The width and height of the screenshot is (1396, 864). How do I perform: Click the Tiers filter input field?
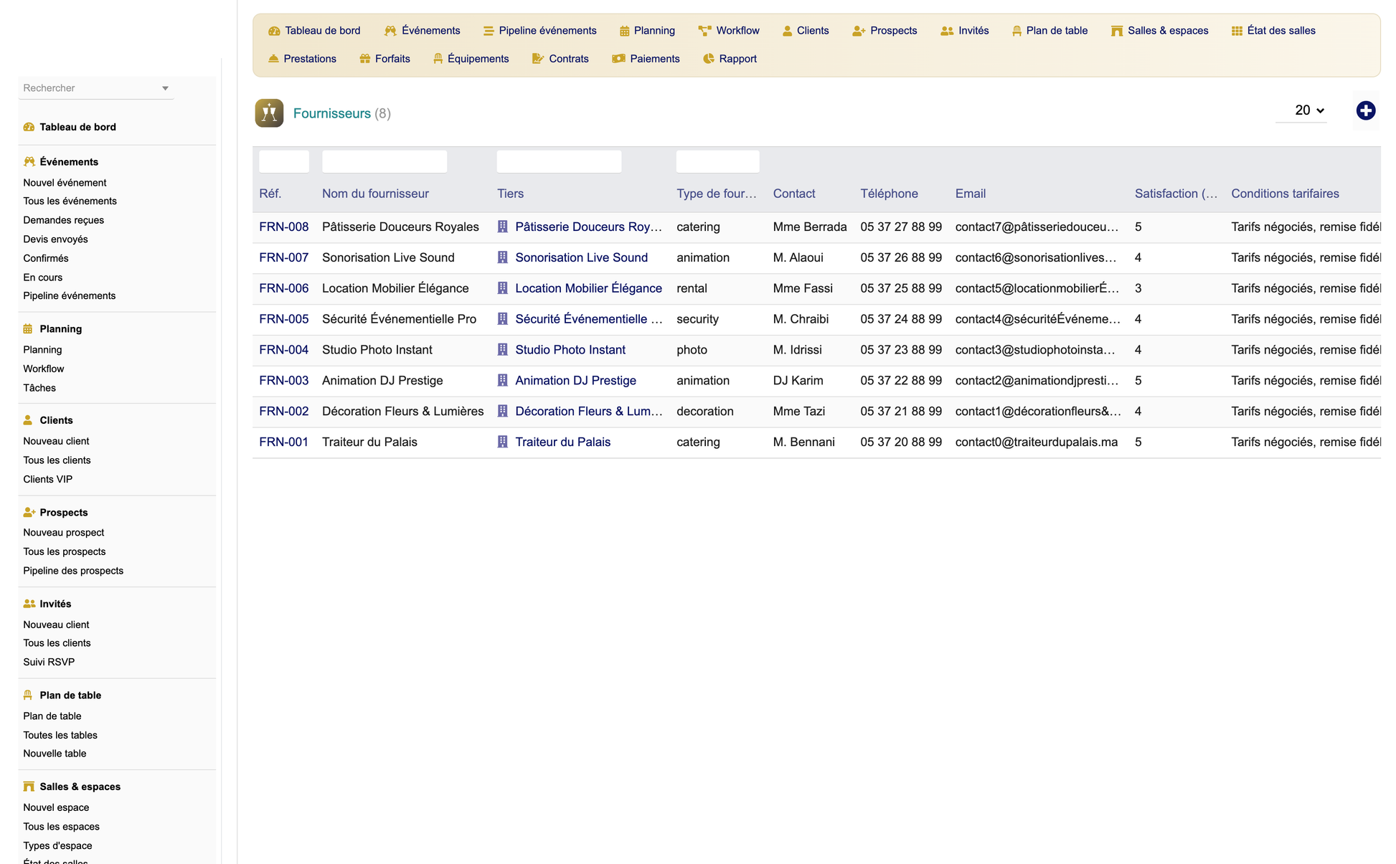point(559,161)
